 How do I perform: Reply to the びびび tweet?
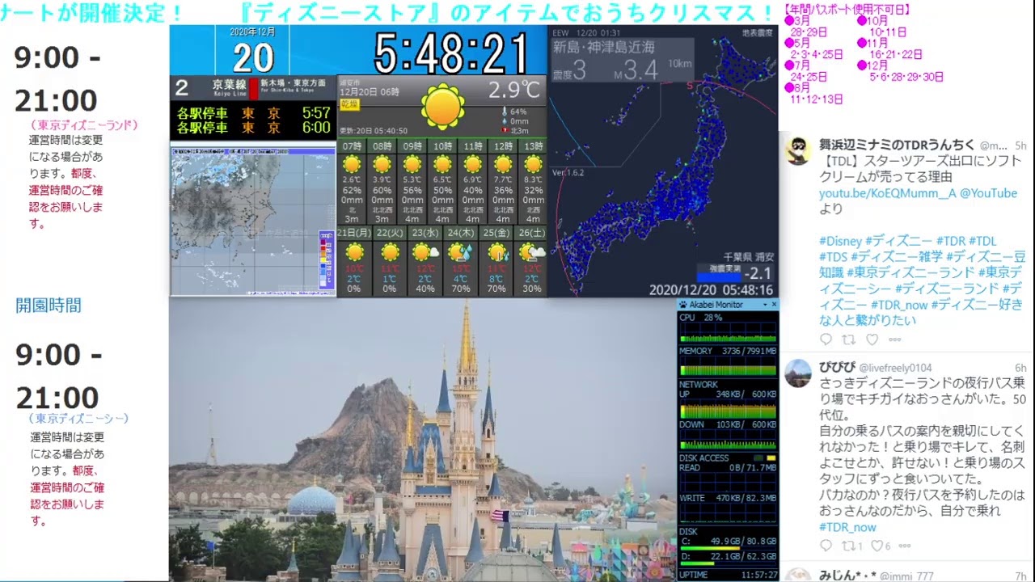(826, 546)
